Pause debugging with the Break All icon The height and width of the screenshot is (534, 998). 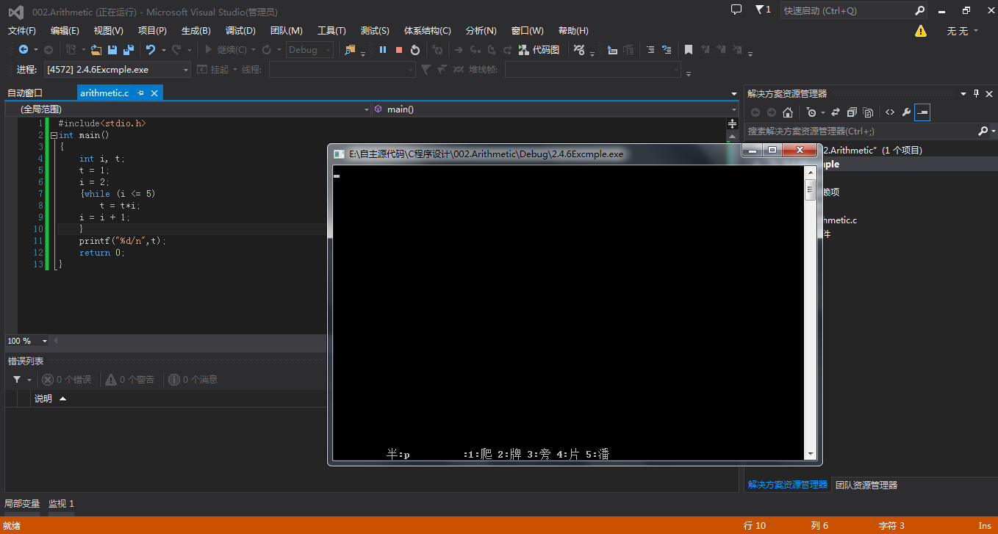point(383,50)
